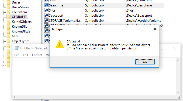Select the ObjectTypes tree folder
183x101 pixels.
21,41
